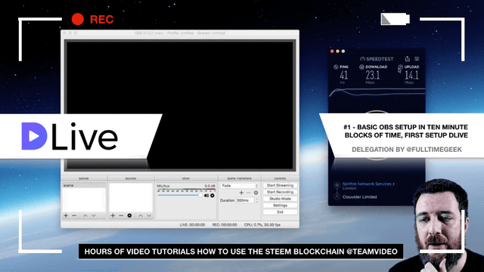Click the Mic/Aux volume slider handle
This screenshot has width=484, height=272.
tap(200, 195)
